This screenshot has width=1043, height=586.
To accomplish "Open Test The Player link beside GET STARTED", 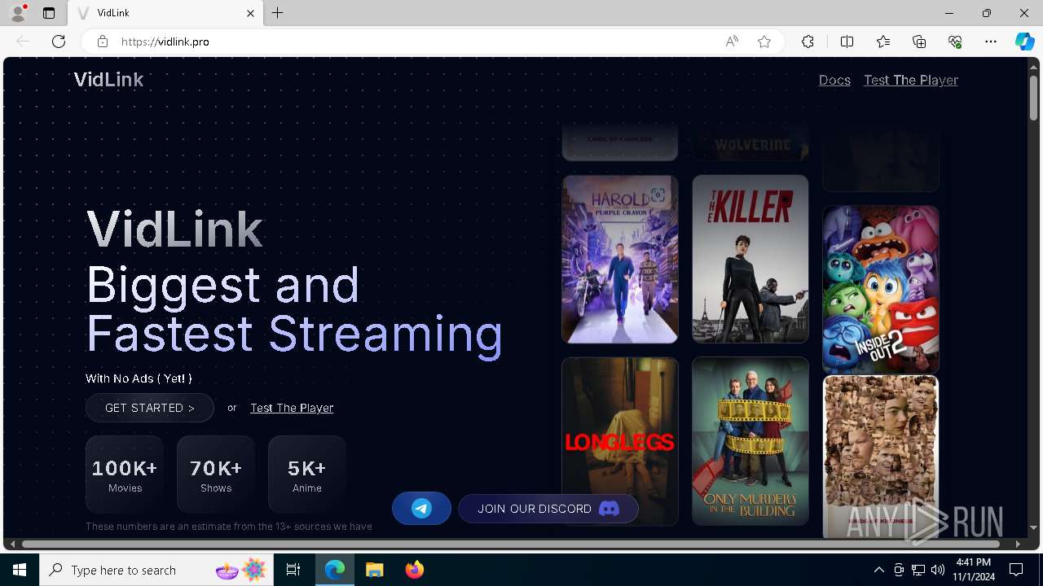I will tap(292, 408).
